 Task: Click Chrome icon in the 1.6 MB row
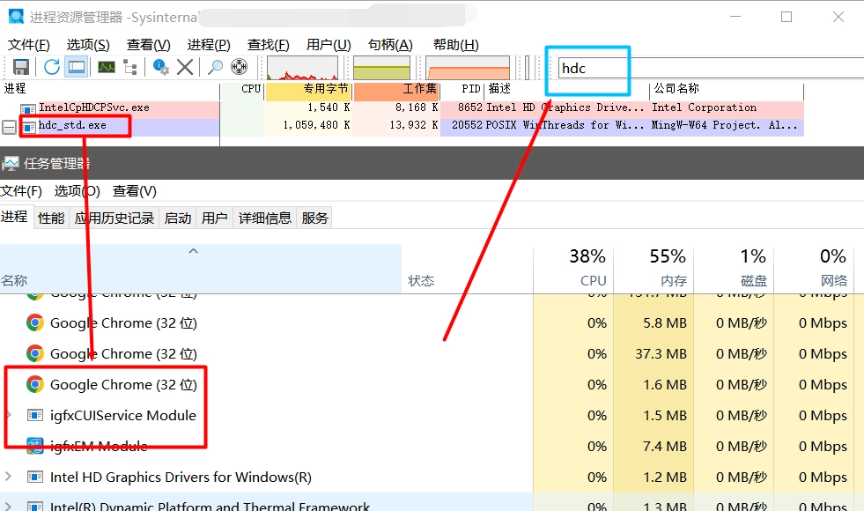[34, 384]
